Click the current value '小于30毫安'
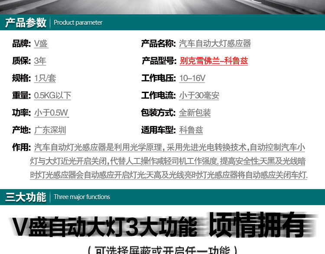 (x=199, y=96)
